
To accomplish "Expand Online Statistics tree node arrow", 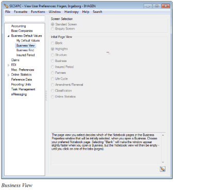I will click(8, 75).
